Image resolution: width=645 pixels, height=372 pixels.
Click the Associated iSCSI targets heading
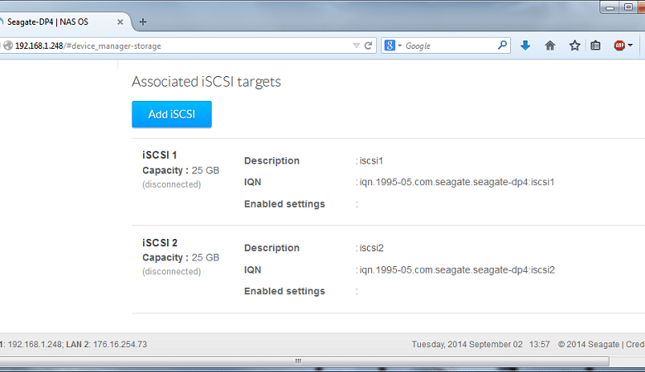tap(206, 81)
